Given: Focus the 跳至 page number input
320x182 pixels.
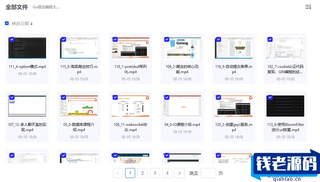Looking at the screenshot, I should click(208, 173).
